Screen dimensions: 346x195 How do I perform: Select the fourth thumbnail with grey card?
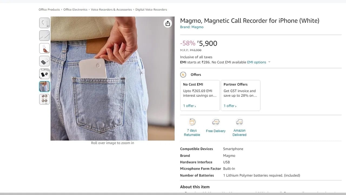(x=45, y=61)
